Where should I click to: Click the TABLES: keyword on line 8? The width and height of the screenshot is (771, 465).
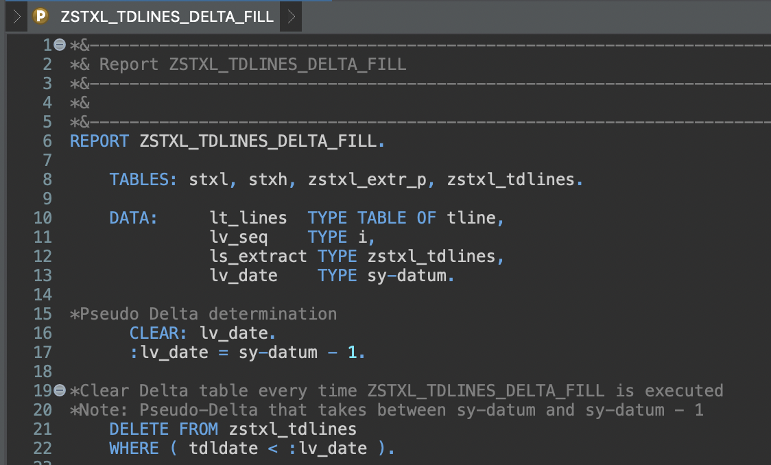click(143, 180)
